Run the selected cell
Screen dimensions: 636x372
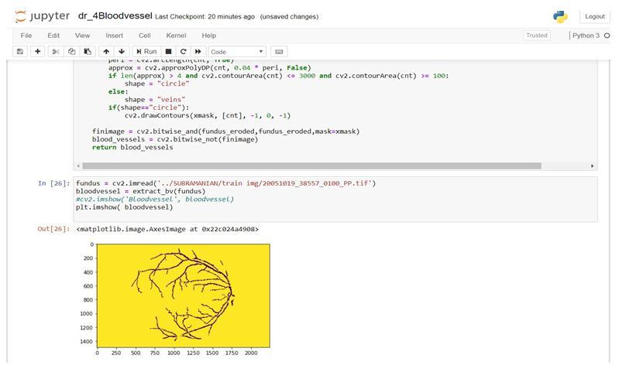pos(146,51)
